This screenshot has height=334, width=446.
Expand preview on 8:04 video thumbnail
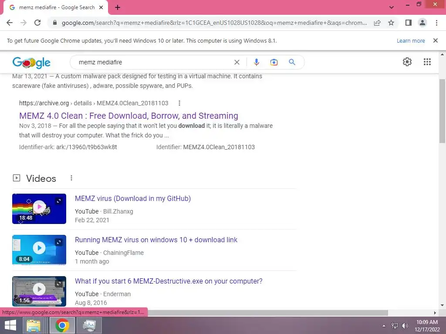59,242
